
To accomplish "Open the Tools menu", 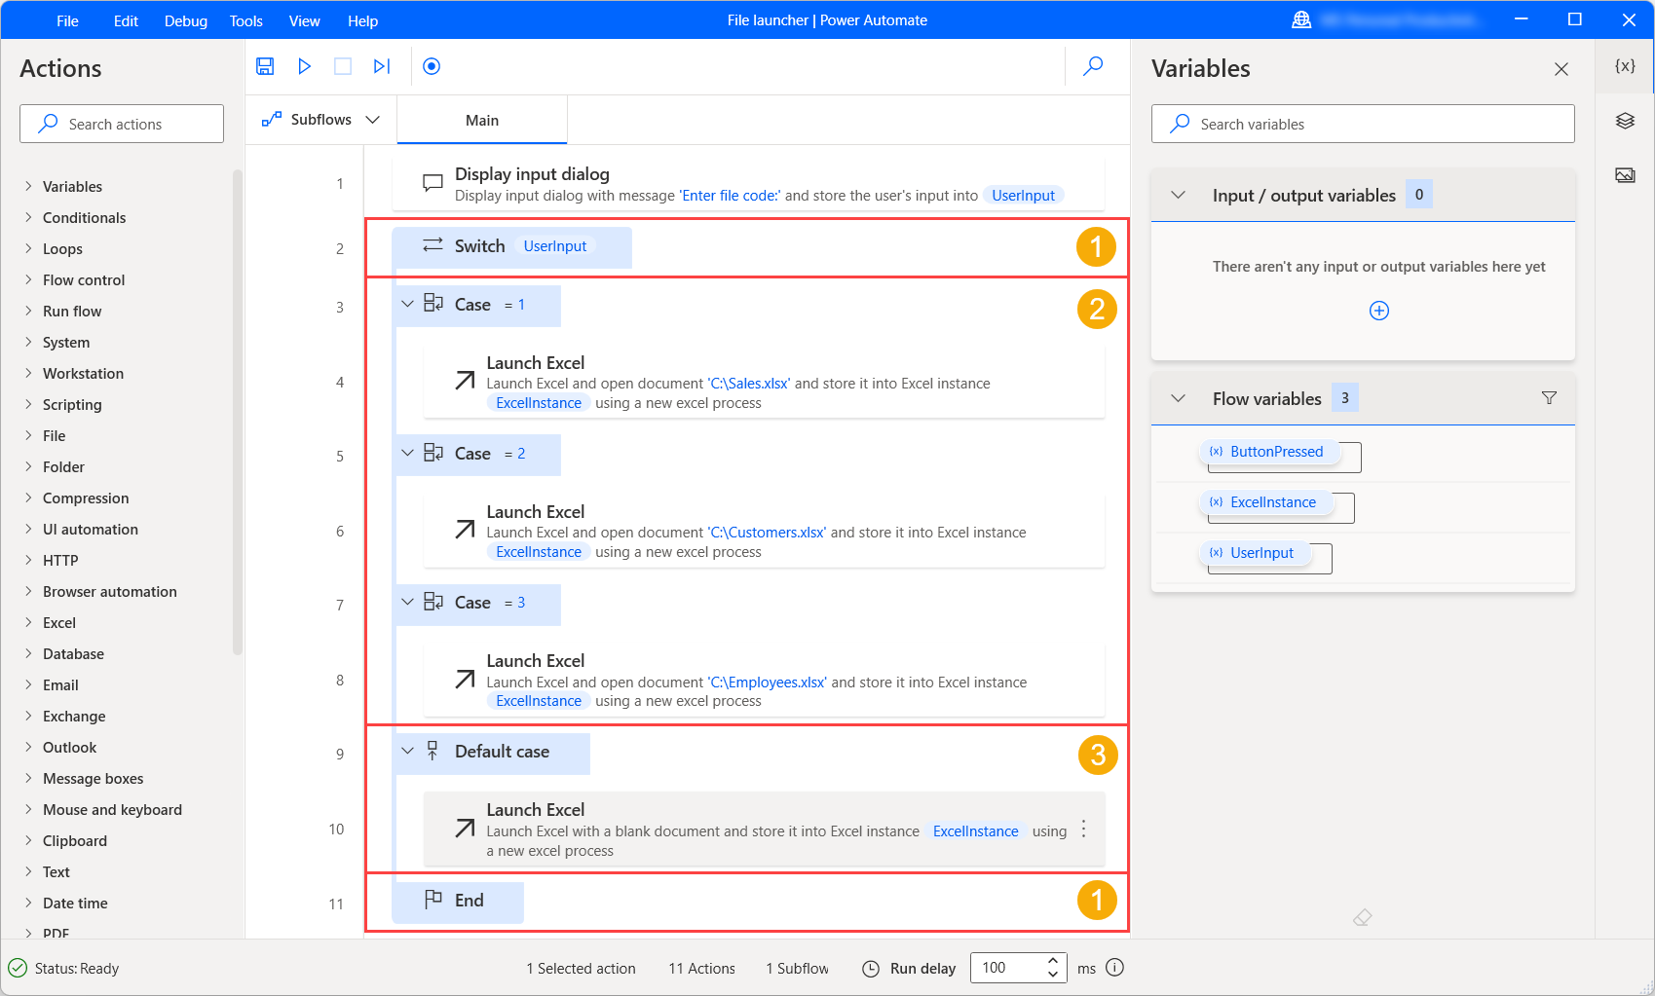I will pyautogui.click(x=246, y=20).
